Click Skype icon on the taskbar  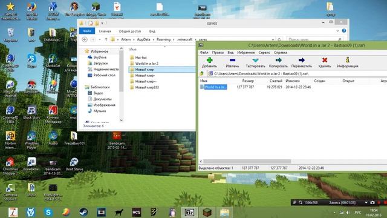[48, 213]
